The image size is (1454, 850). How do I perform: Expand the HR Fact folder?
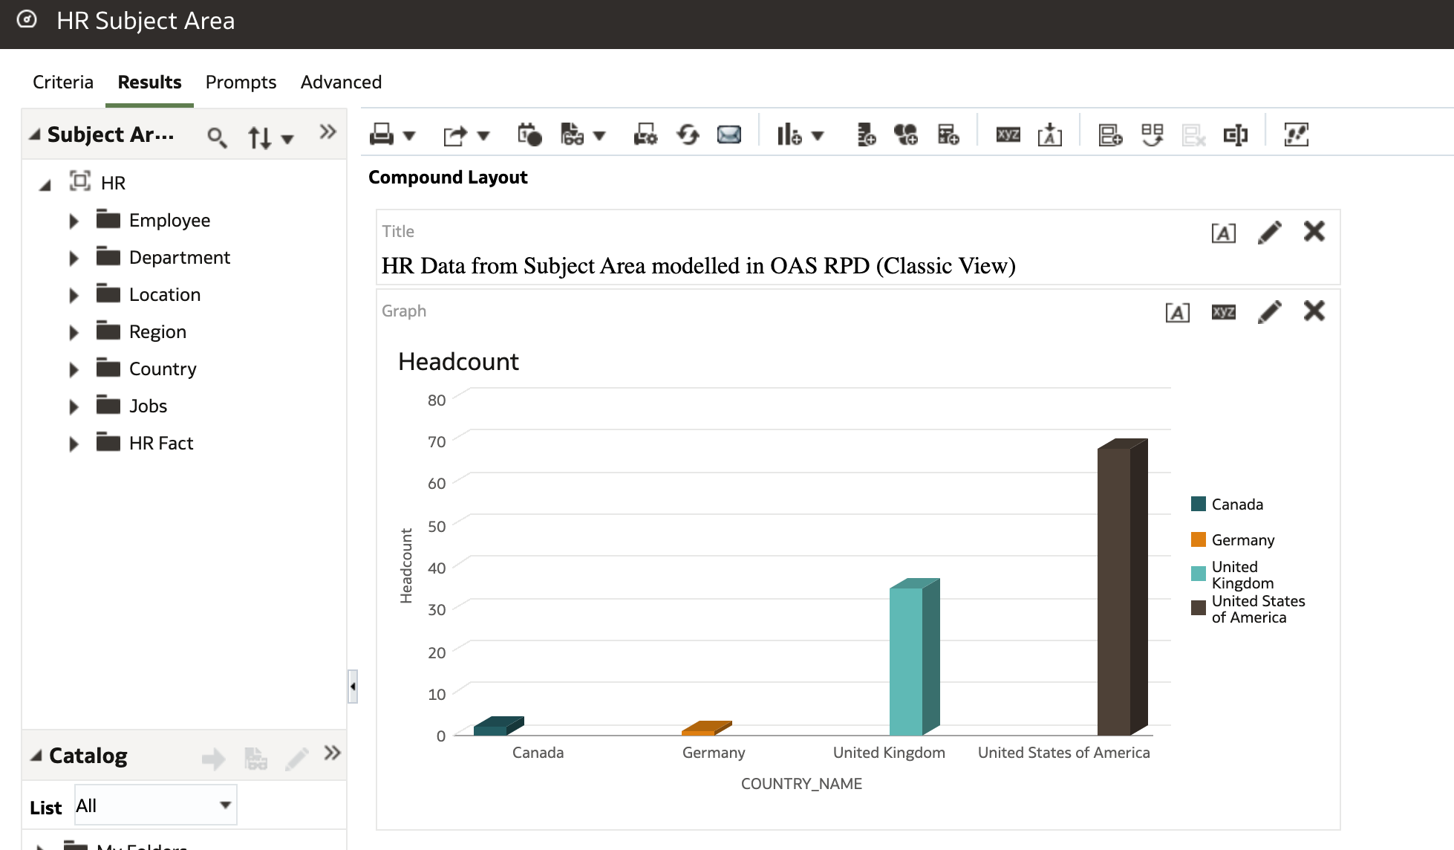point(74,444)
